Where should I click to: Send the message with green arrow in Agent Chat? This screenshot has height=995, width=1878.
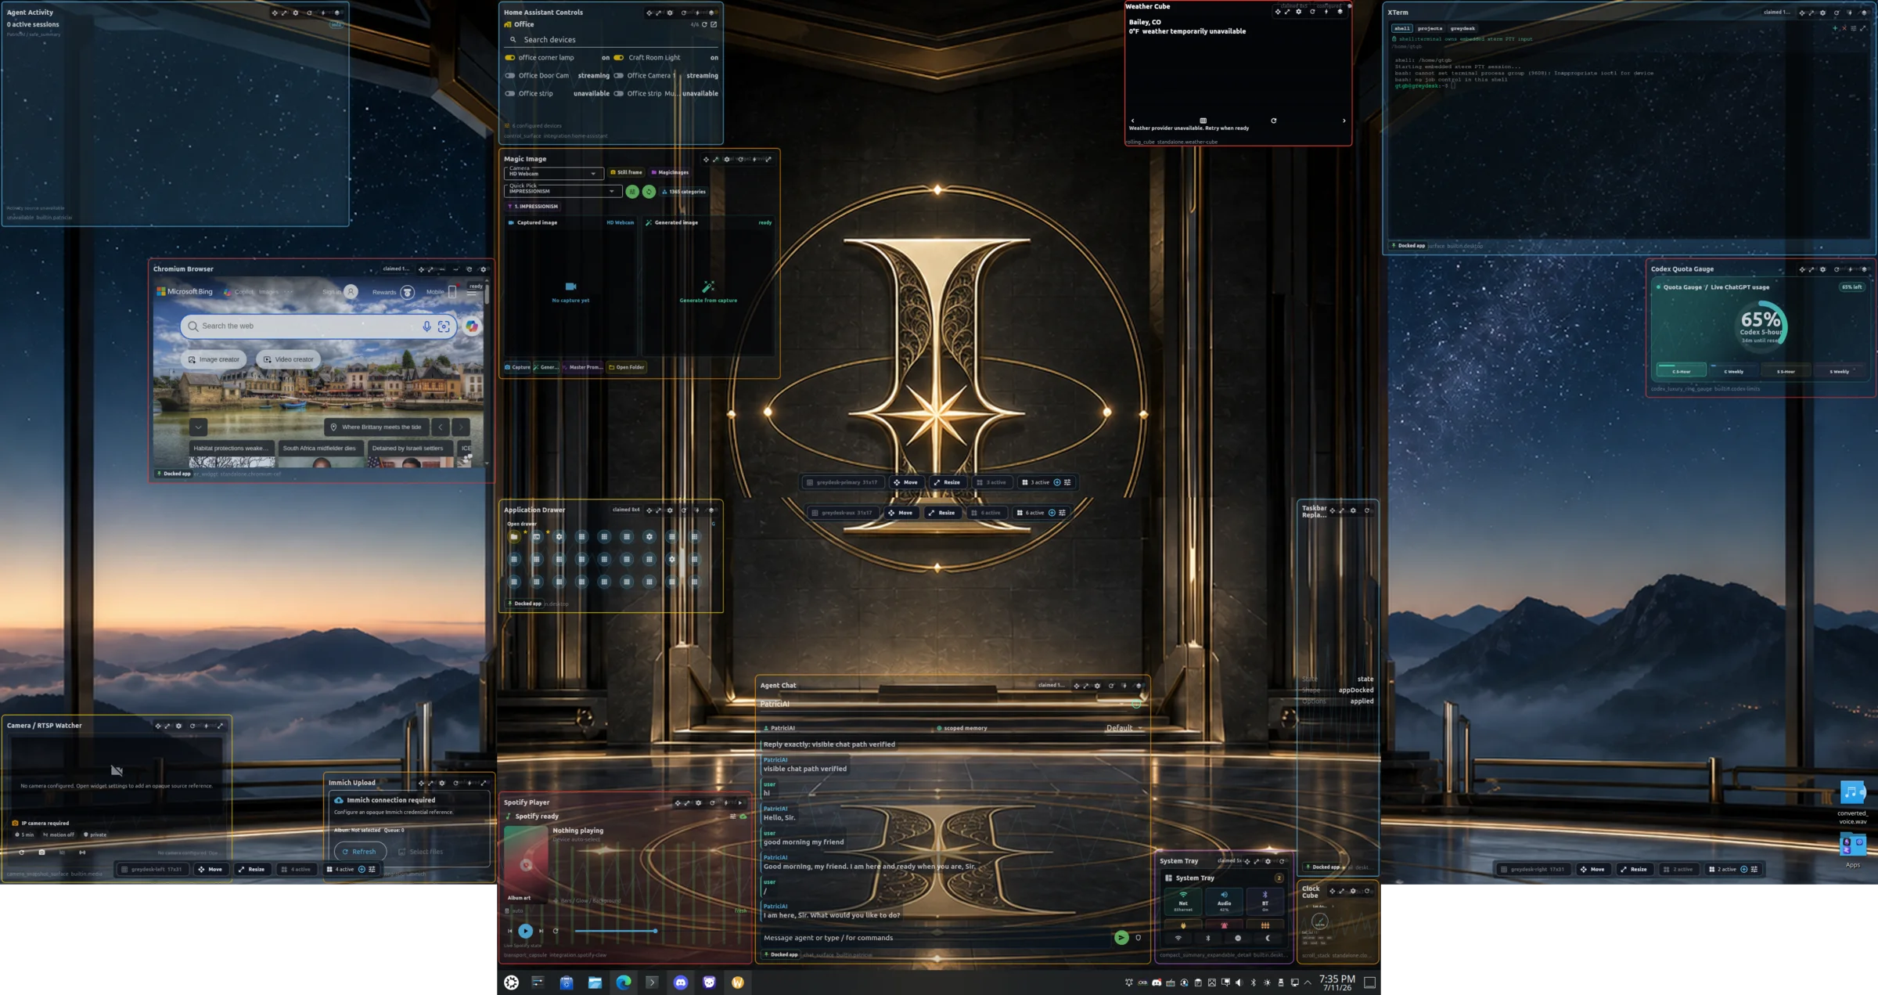click(1121, 938)
